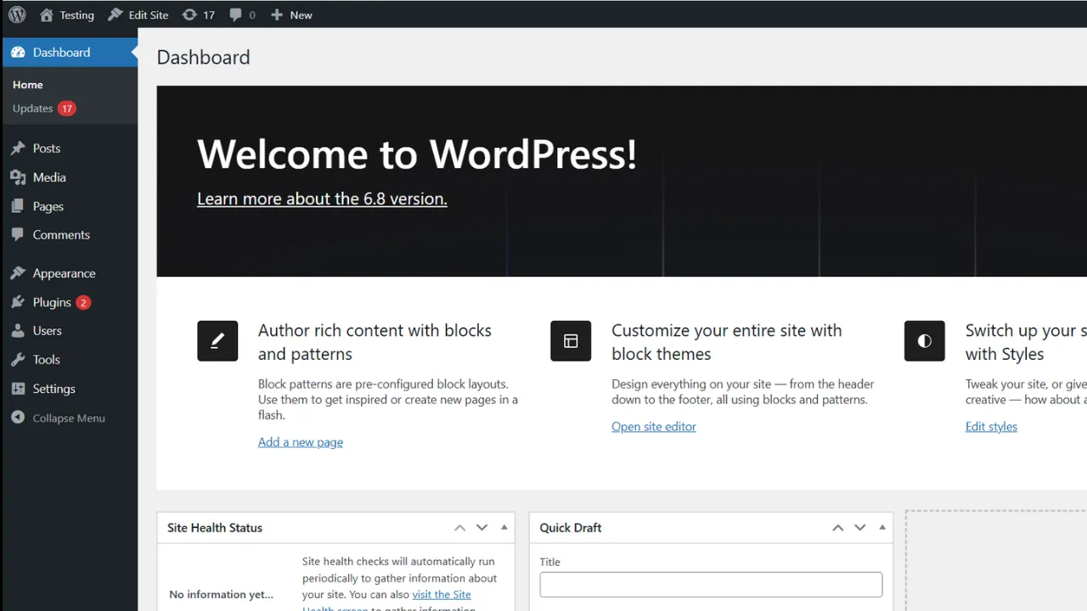Screen dimensions: 1087x611
Task: Click Open site editor link
Action: tap(654, 427)
